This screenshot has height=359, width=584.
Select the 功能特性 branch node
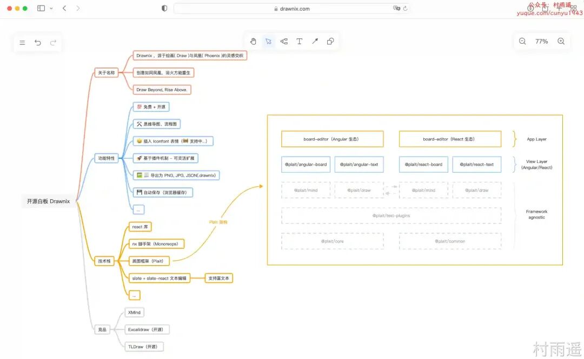pyautogui.click(x=107, y=158)
